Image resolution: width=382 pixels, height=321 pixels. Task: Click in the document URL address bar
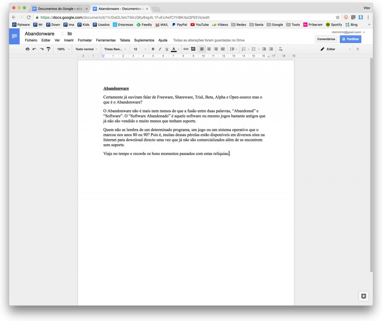[149, 17]
